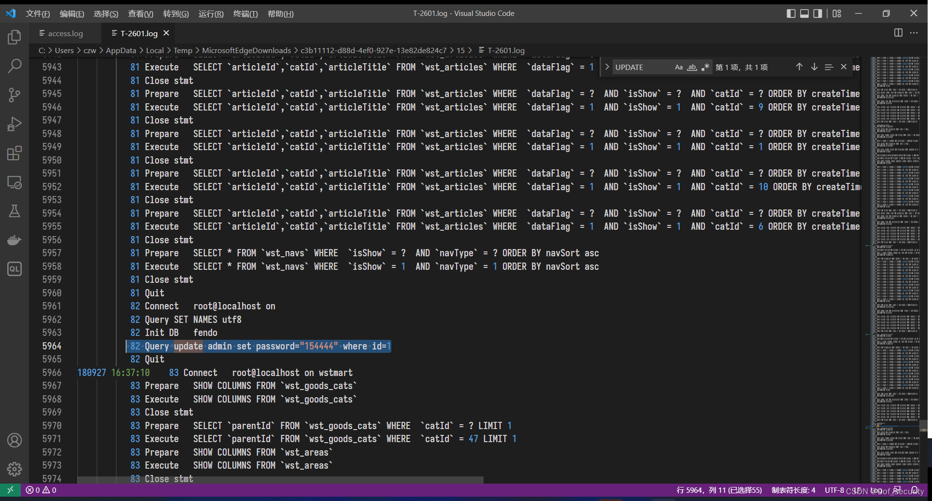Click line number 5966 in gutter
This screenshot has height=501, width=932.
pyautogui.click(x=52, y=373)
